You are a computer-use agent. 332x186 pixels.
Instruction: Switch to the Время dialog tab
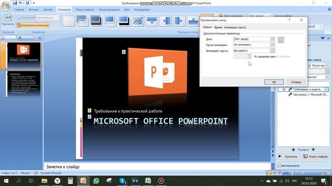tap(218, 27)
